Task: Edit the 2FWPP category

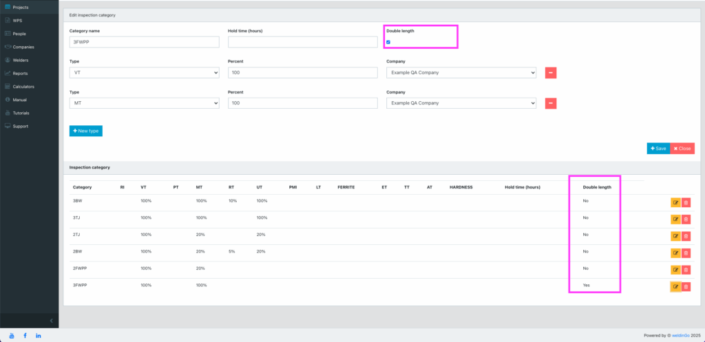Action: tap(675, 270)
